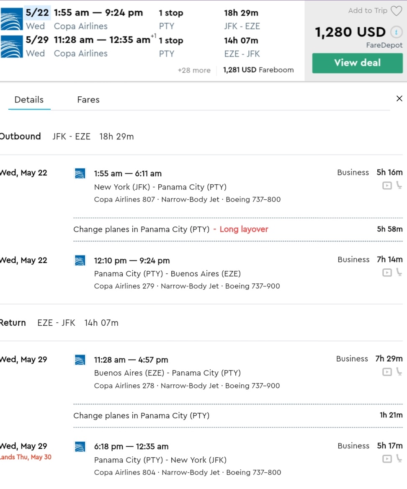Screen dimensions: 407x489
Task: Open the 1,281 USD Fareboom offer
Action: (x=258, y=70)
